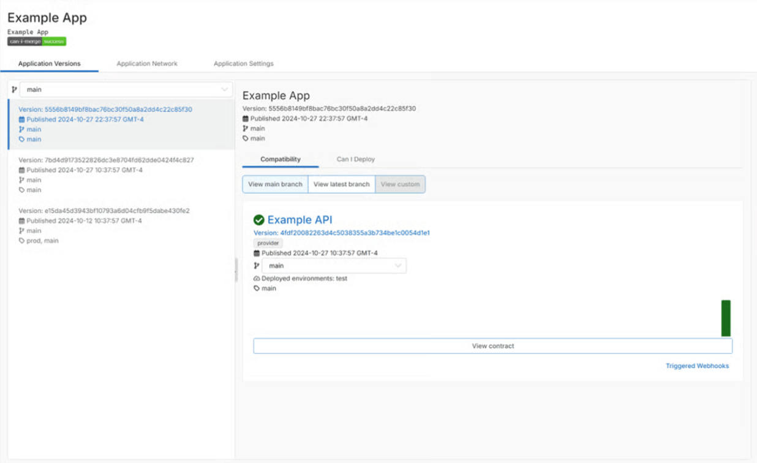757x463 pixels.
Task: Click the calendar icon on the latest version entry
Action: pos(21,119)
